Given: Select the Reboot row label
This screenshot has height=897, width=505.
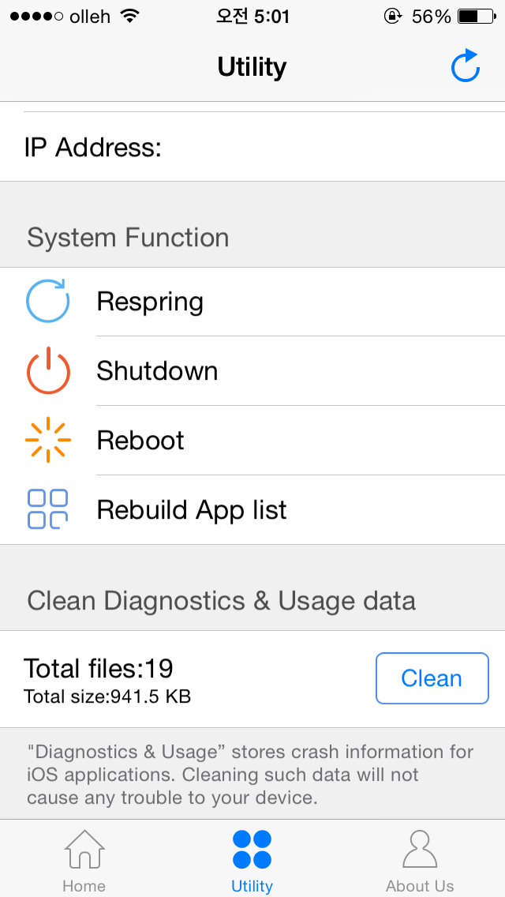Looking at the screenshot, I should [140, 441].
